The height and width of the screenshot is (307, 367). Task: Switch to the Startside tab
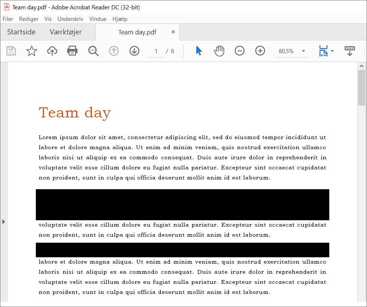[21, 32]
